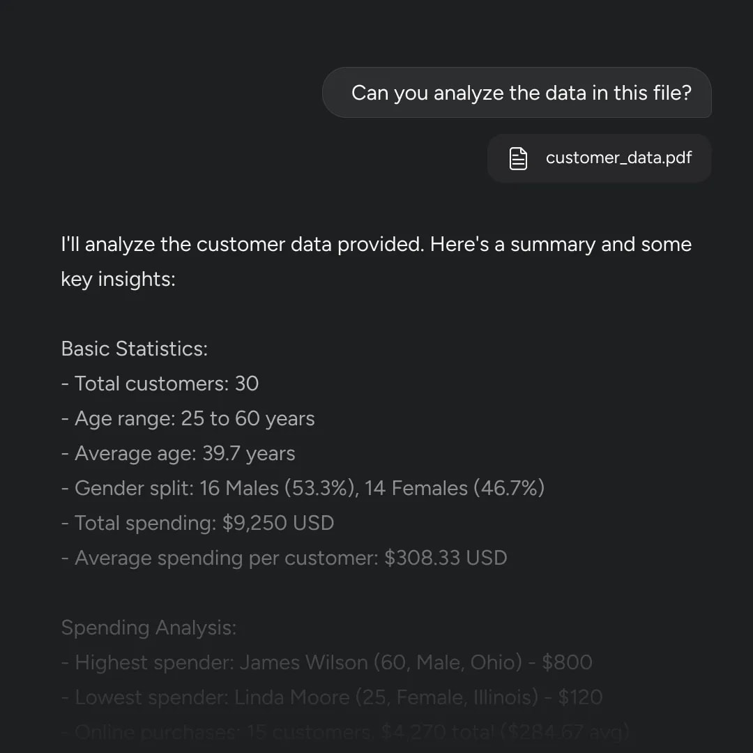Click the 'Total spending: $9,250 USD' line

(197, 523)
